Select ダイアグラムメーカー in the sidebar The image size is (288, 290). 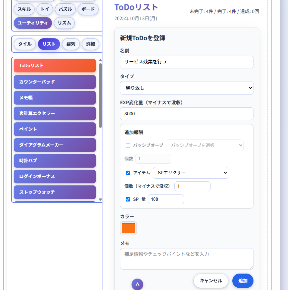pyautogui.click(x=55, y=145)
